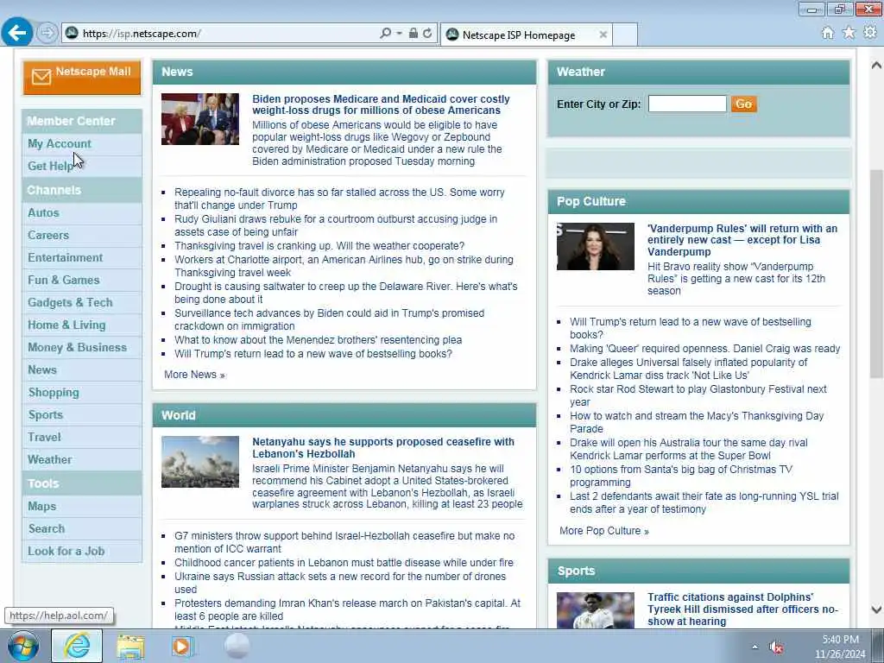Click the page scrollbar down arrow
This screenshot has height=663, width=884.
876,609
